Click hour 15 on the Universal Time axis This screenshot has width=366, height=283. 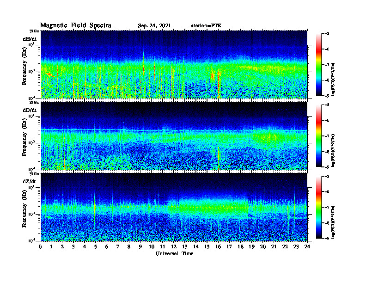pos(207,247)
